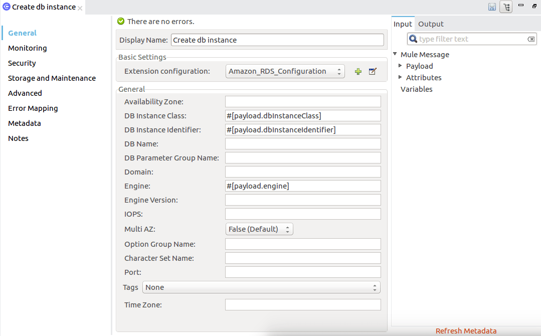The image size is (541, 336).
Task: Toggle the tree filter toolbar icon
Action: (506, 7)
